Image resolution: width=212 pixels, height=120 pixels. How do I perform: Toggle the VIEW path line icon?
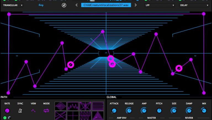tap(33, 111)
